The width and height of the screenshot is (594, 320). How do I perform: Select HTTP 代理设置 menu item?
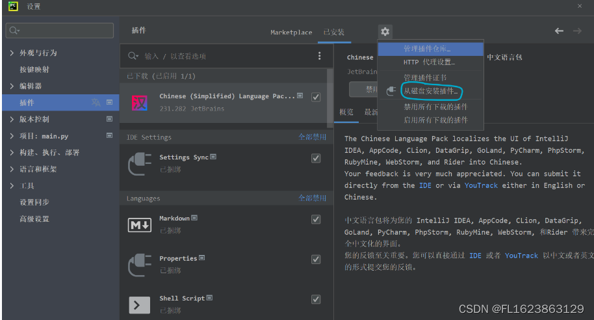pos(431,62)
